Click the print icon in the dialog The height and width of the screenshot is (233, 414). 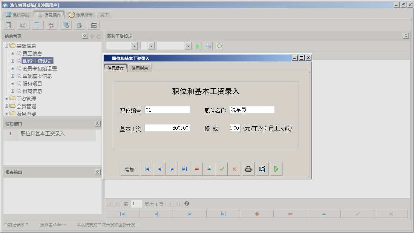coord(248,169)
